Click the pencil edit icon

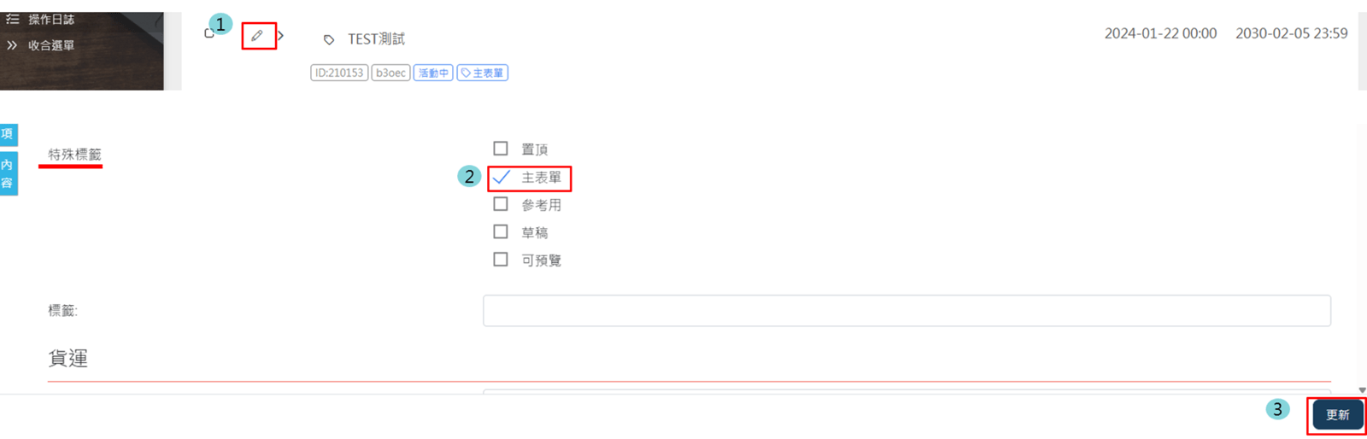257,36
